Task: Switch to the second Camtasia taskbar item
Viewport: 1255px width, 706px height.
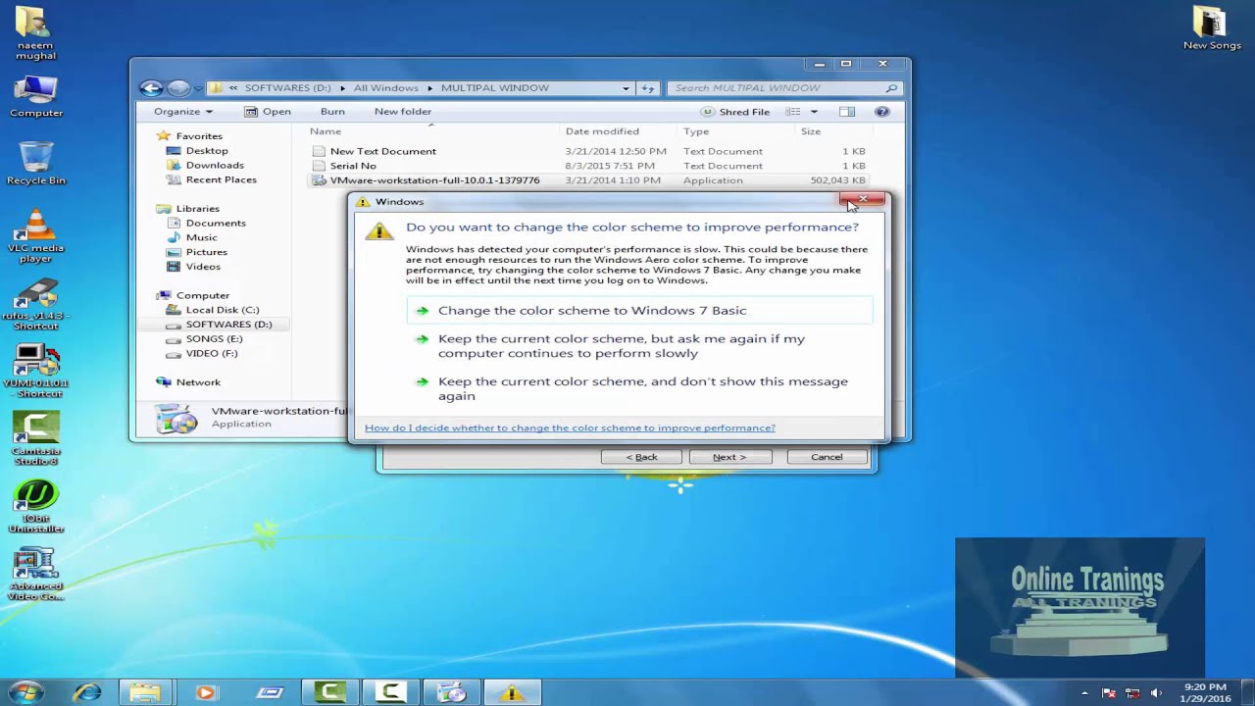Action: (x=390, y=692)
